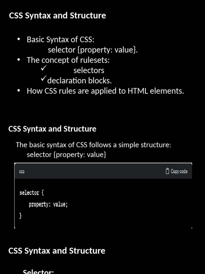Click the 'property: value;' code line
This screenshot has height=274, width=205.
pyautogui.click(x=48, y=205)
